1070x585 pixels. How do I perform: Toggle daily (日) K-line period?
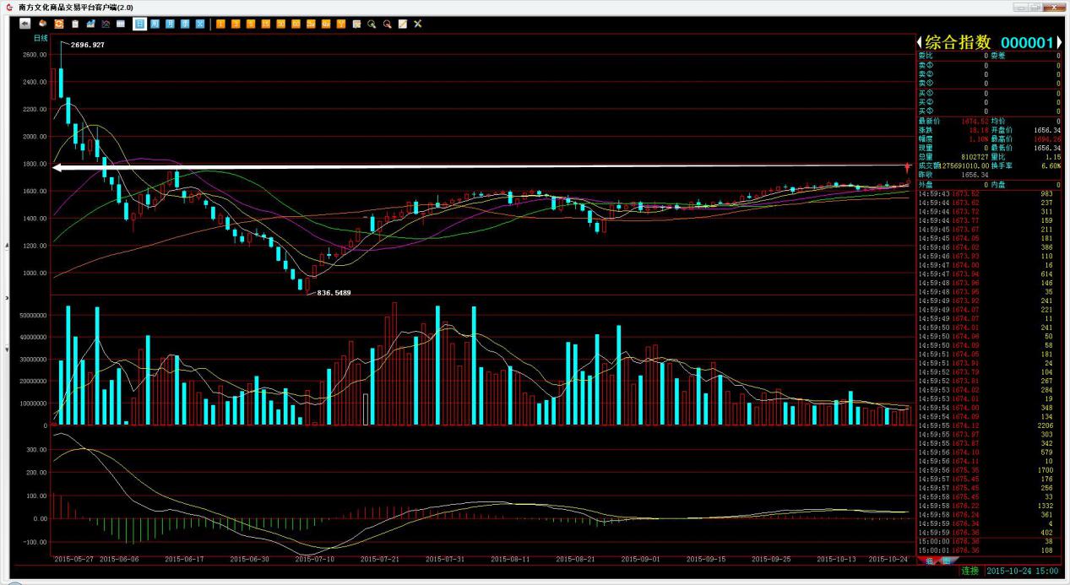coord(139,24)
